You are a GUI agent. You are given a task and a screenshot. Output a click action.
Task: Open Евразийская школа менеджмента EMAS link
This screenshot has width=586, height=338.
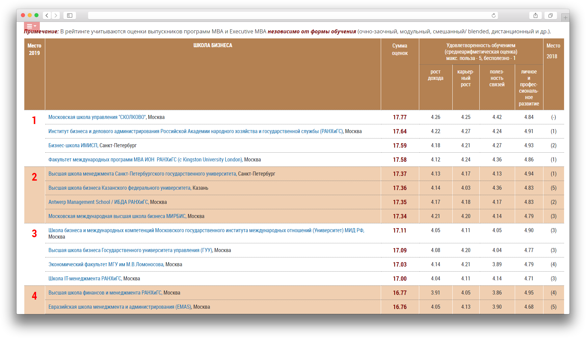(x=119, y=307)
